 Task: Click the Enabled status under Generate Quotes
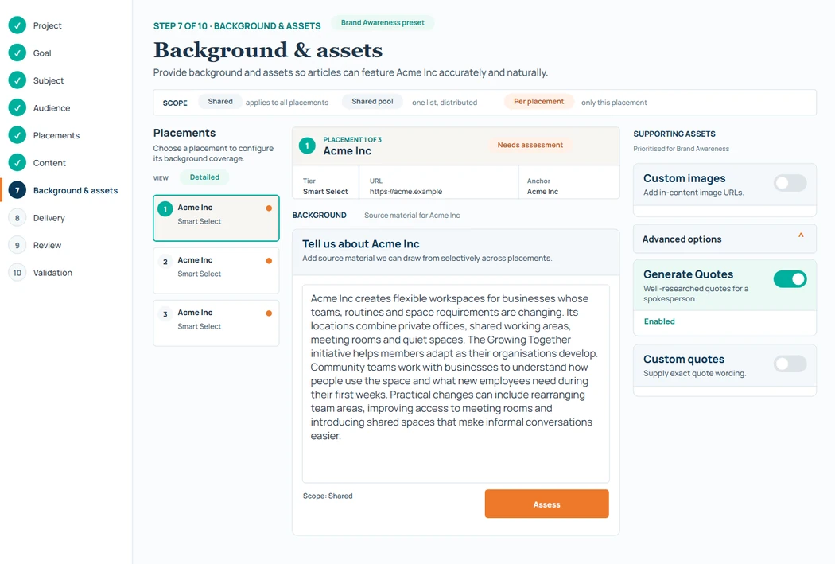[659, 321]
